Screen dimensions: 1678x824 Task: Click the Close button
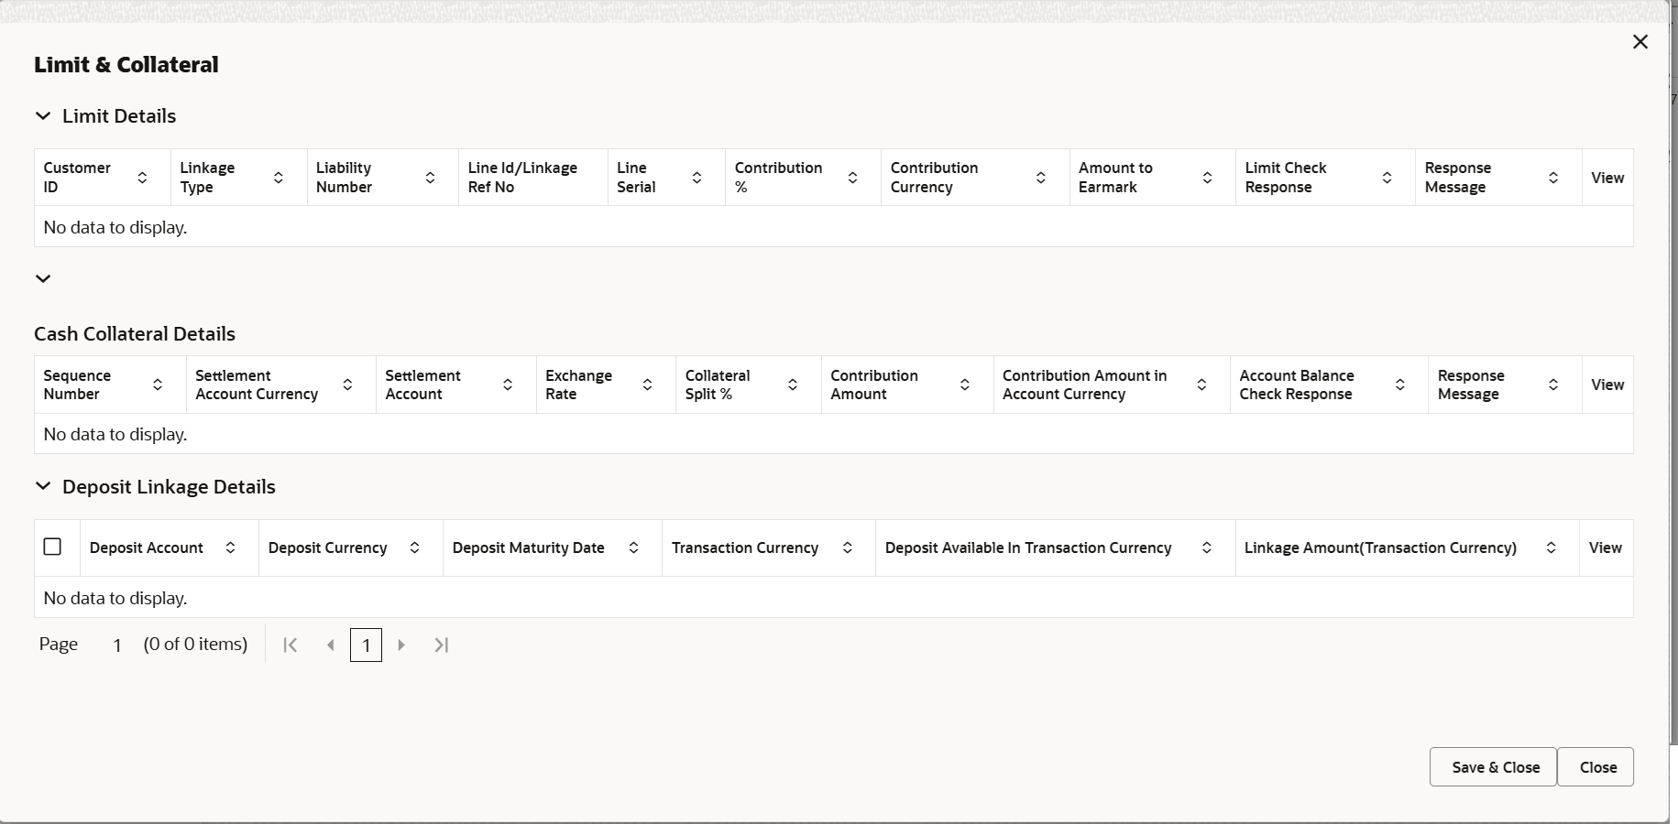(x=1596, y=766)
